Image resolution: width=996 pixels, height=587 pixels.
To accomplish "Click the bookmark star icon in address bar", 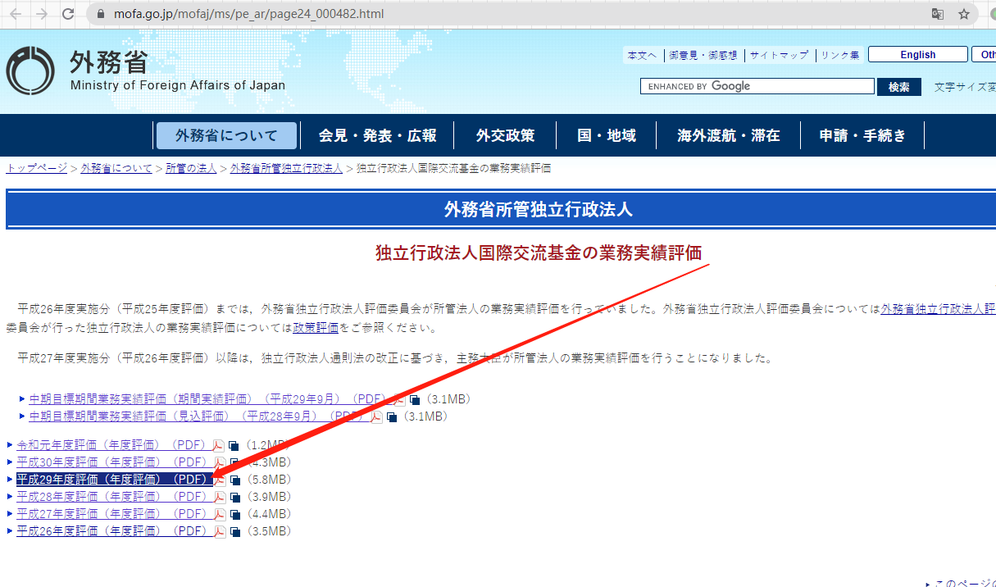I will pyautogui.click(x=964, y=14).
